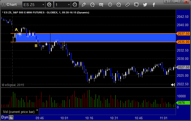Click the 2042.50 price axis label
The image size is (191, 121).
(183, 17)
